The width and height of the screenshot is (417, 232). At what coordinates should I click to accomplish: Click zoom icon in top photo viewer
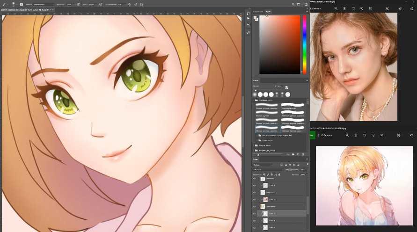click(x=336, y=8)
